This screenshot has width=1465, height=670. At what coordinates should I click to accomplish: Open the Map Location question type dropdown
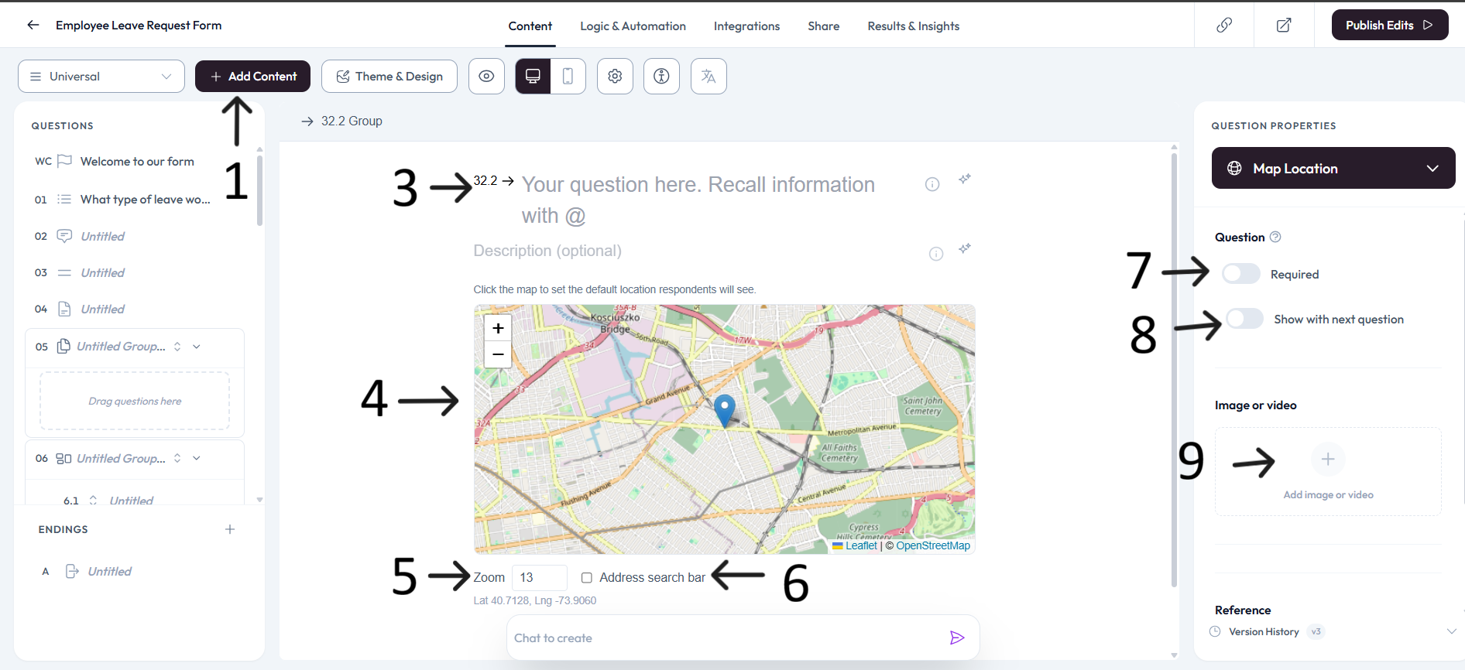[x=1333, y=168]
